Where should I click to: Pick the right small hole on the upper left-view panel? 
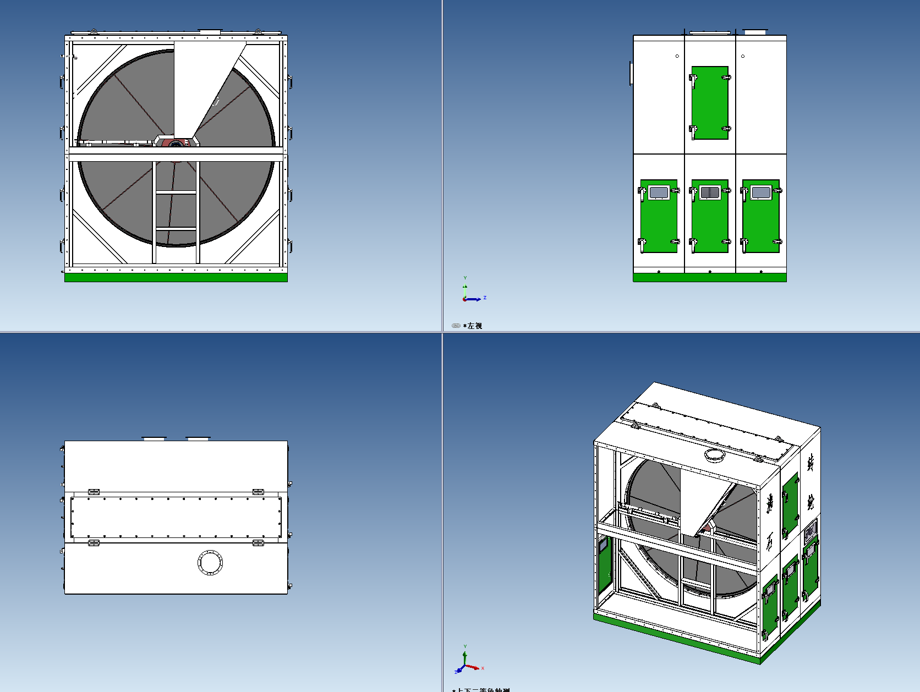[x=743, y=56]
